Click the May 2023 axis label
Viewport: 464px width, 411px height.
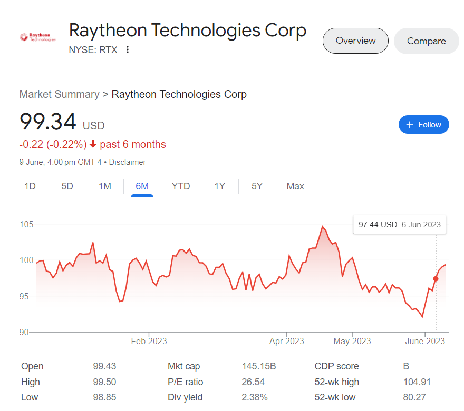coord(352,342)
